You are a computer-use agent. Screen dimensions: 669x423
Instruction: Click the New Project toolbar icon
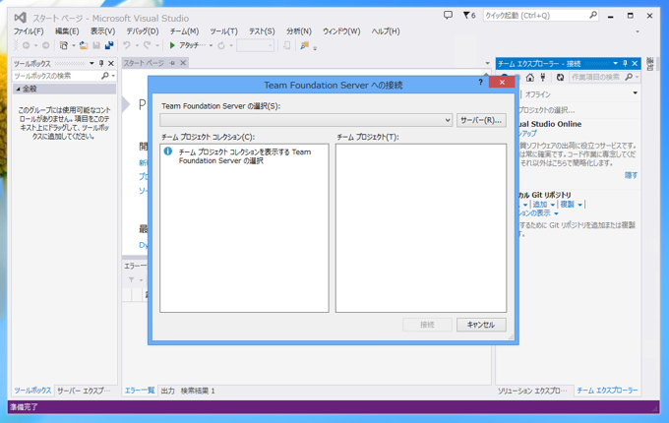[x=64, y=45]
